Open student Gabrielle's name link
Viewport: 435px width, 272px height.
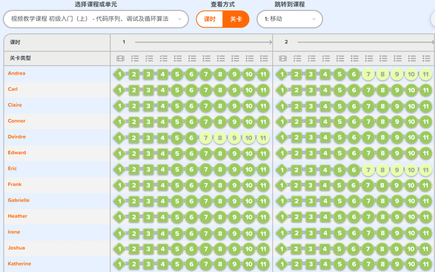pos(18,200)
